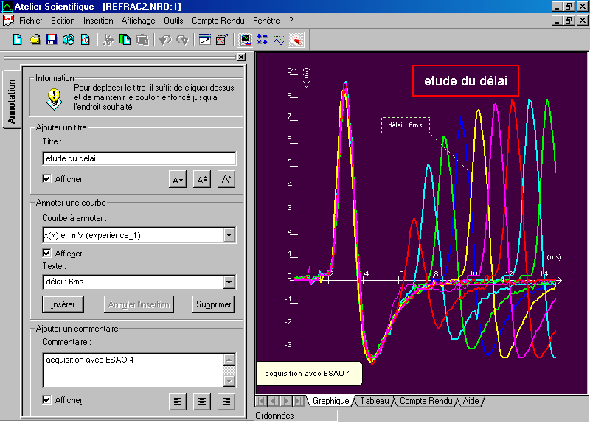590x423 pixels.
Task: Click the 'délai : 6ms' annotation box
Action: (x=405, y=125)
